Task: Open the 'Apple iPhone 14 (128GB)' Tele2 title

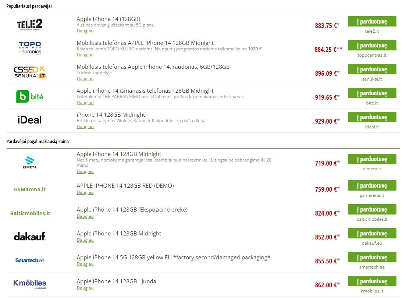Action: click(108, 19)
